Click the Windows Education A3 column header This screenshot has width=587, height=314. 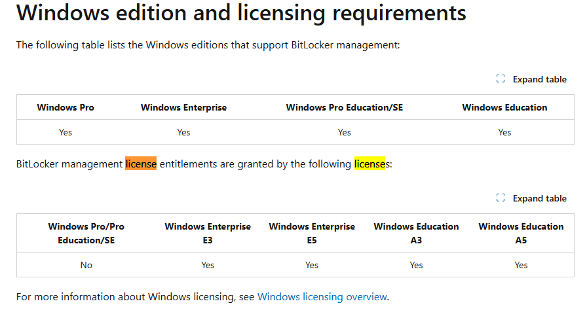(416, 234)
